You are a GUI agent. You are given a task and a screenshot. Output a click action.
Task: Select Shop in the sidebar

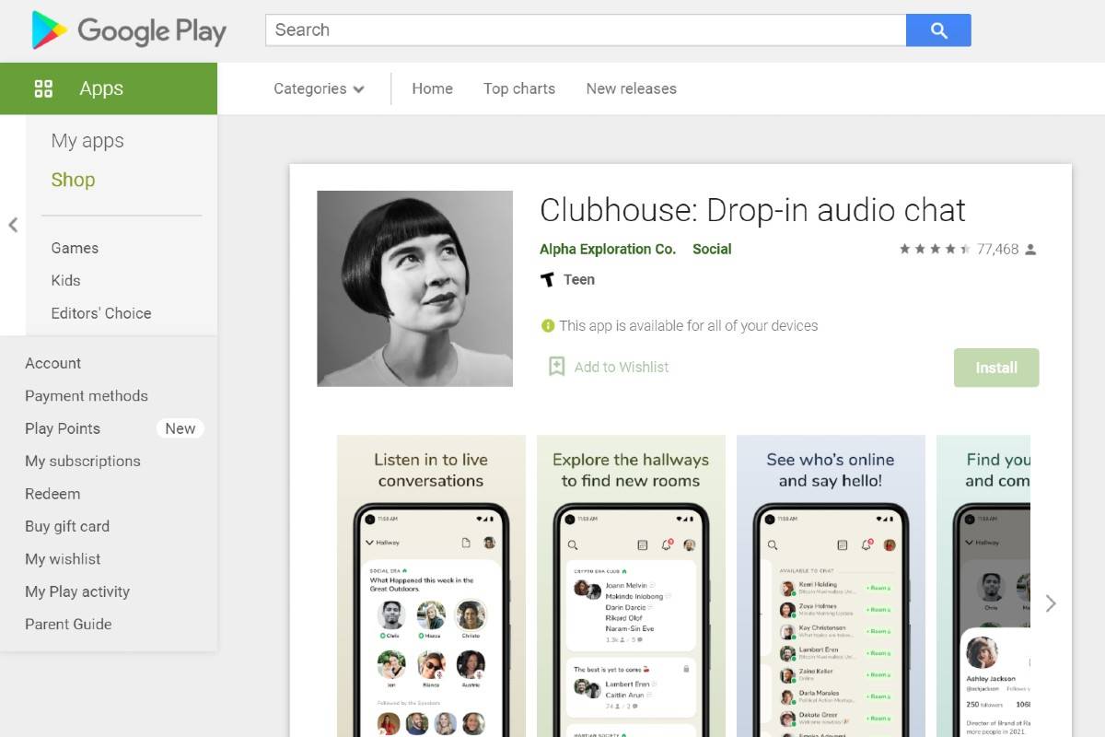click(73, 180)
